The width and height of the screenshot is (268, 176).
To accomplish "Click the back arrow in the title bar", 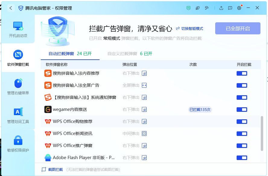I will coord(11,8).
